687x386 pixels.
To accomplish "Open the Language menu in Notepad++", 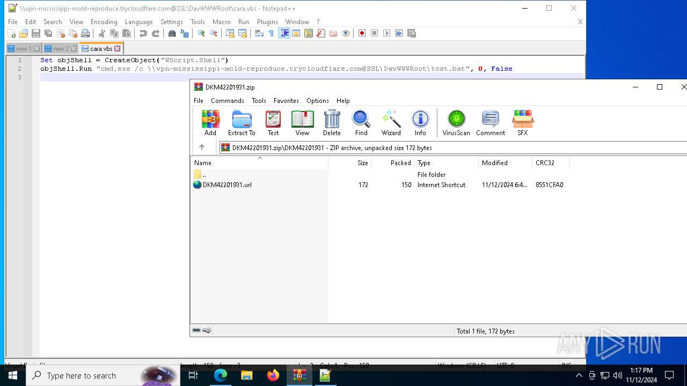I will (x=139, y=22).
